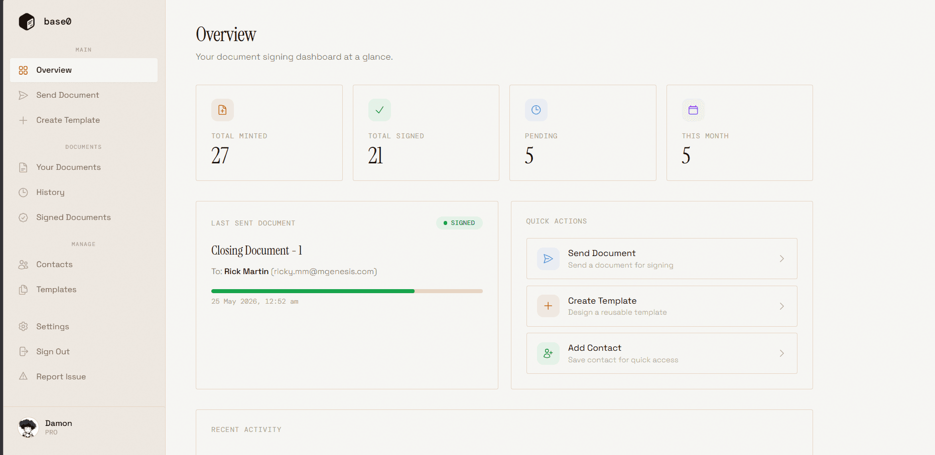
Task: Click the Total Signed green check icon
Action: tap(379, 110)
